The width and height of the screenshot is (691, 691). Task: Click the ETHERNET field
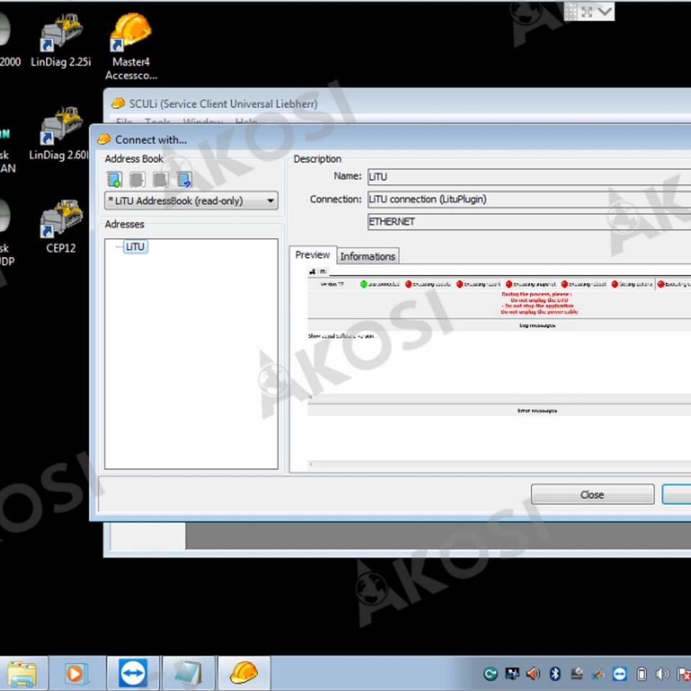529,222
